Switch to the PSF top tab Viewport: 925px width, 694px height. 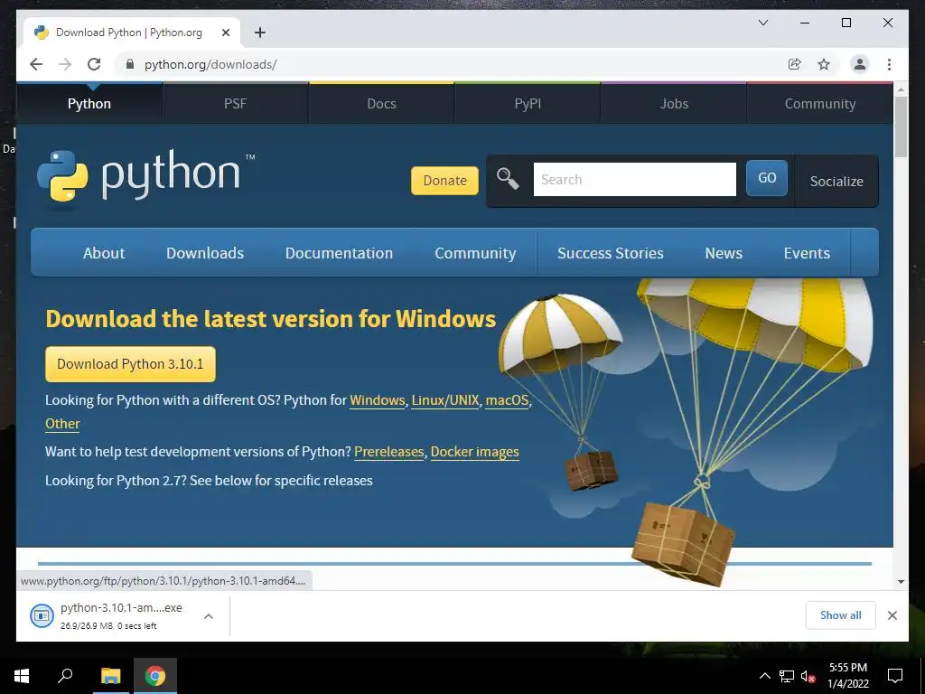click(235, 103)
